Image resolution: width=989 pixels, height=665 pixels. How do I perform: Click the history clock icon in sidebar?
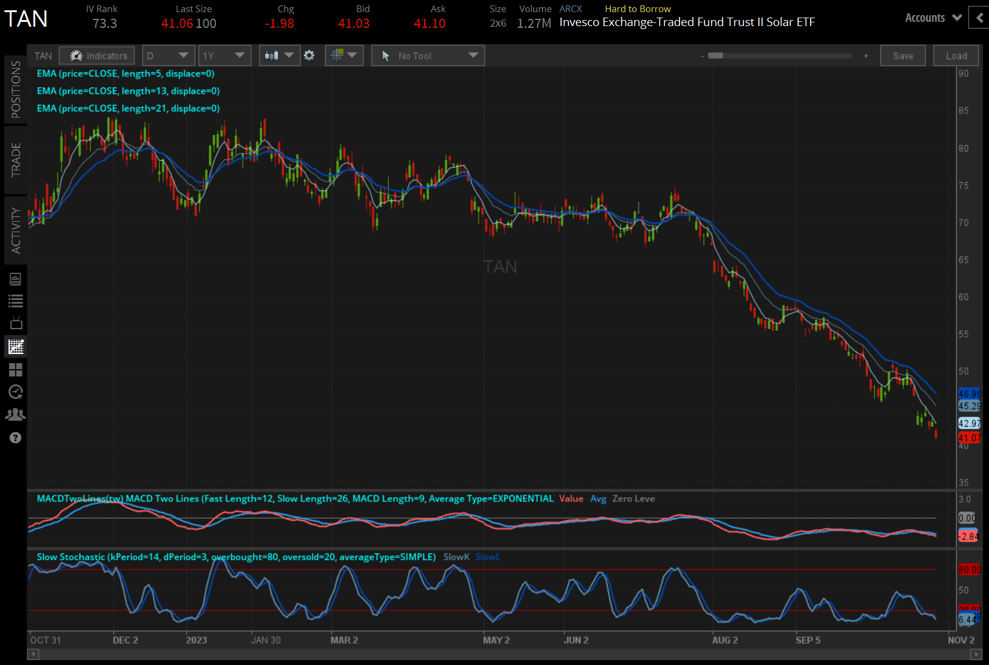click(x=16, y=392)
